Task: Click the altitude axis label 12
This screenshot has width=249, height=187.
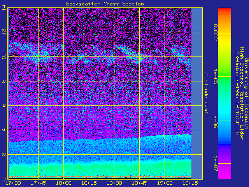Action: point(4,32)
